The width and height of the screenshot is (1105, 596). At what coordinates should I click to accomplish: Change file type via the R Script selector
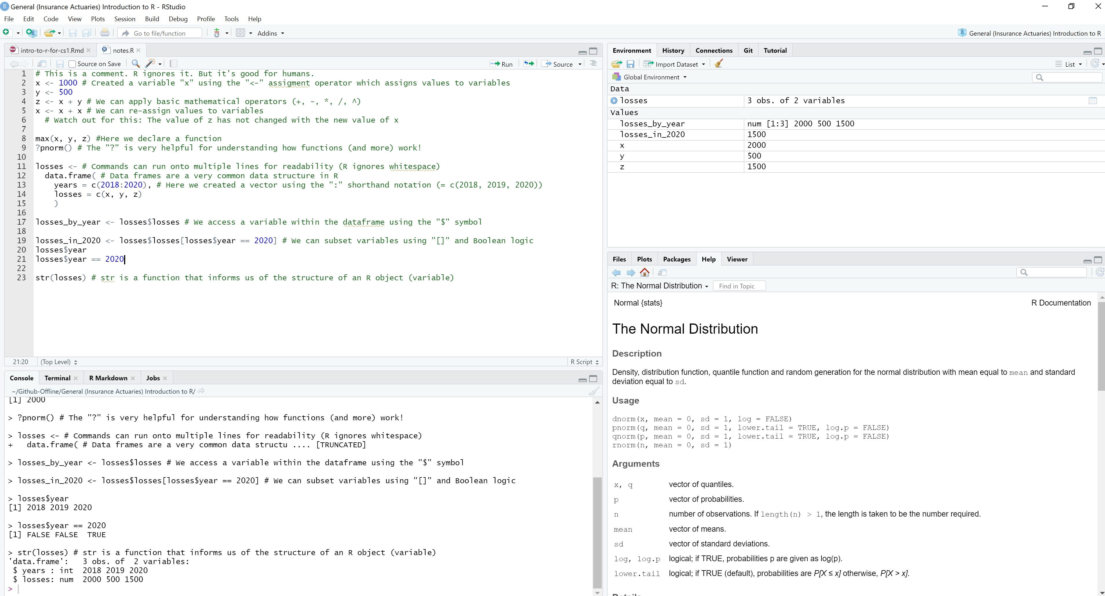[x=584, y=362]
